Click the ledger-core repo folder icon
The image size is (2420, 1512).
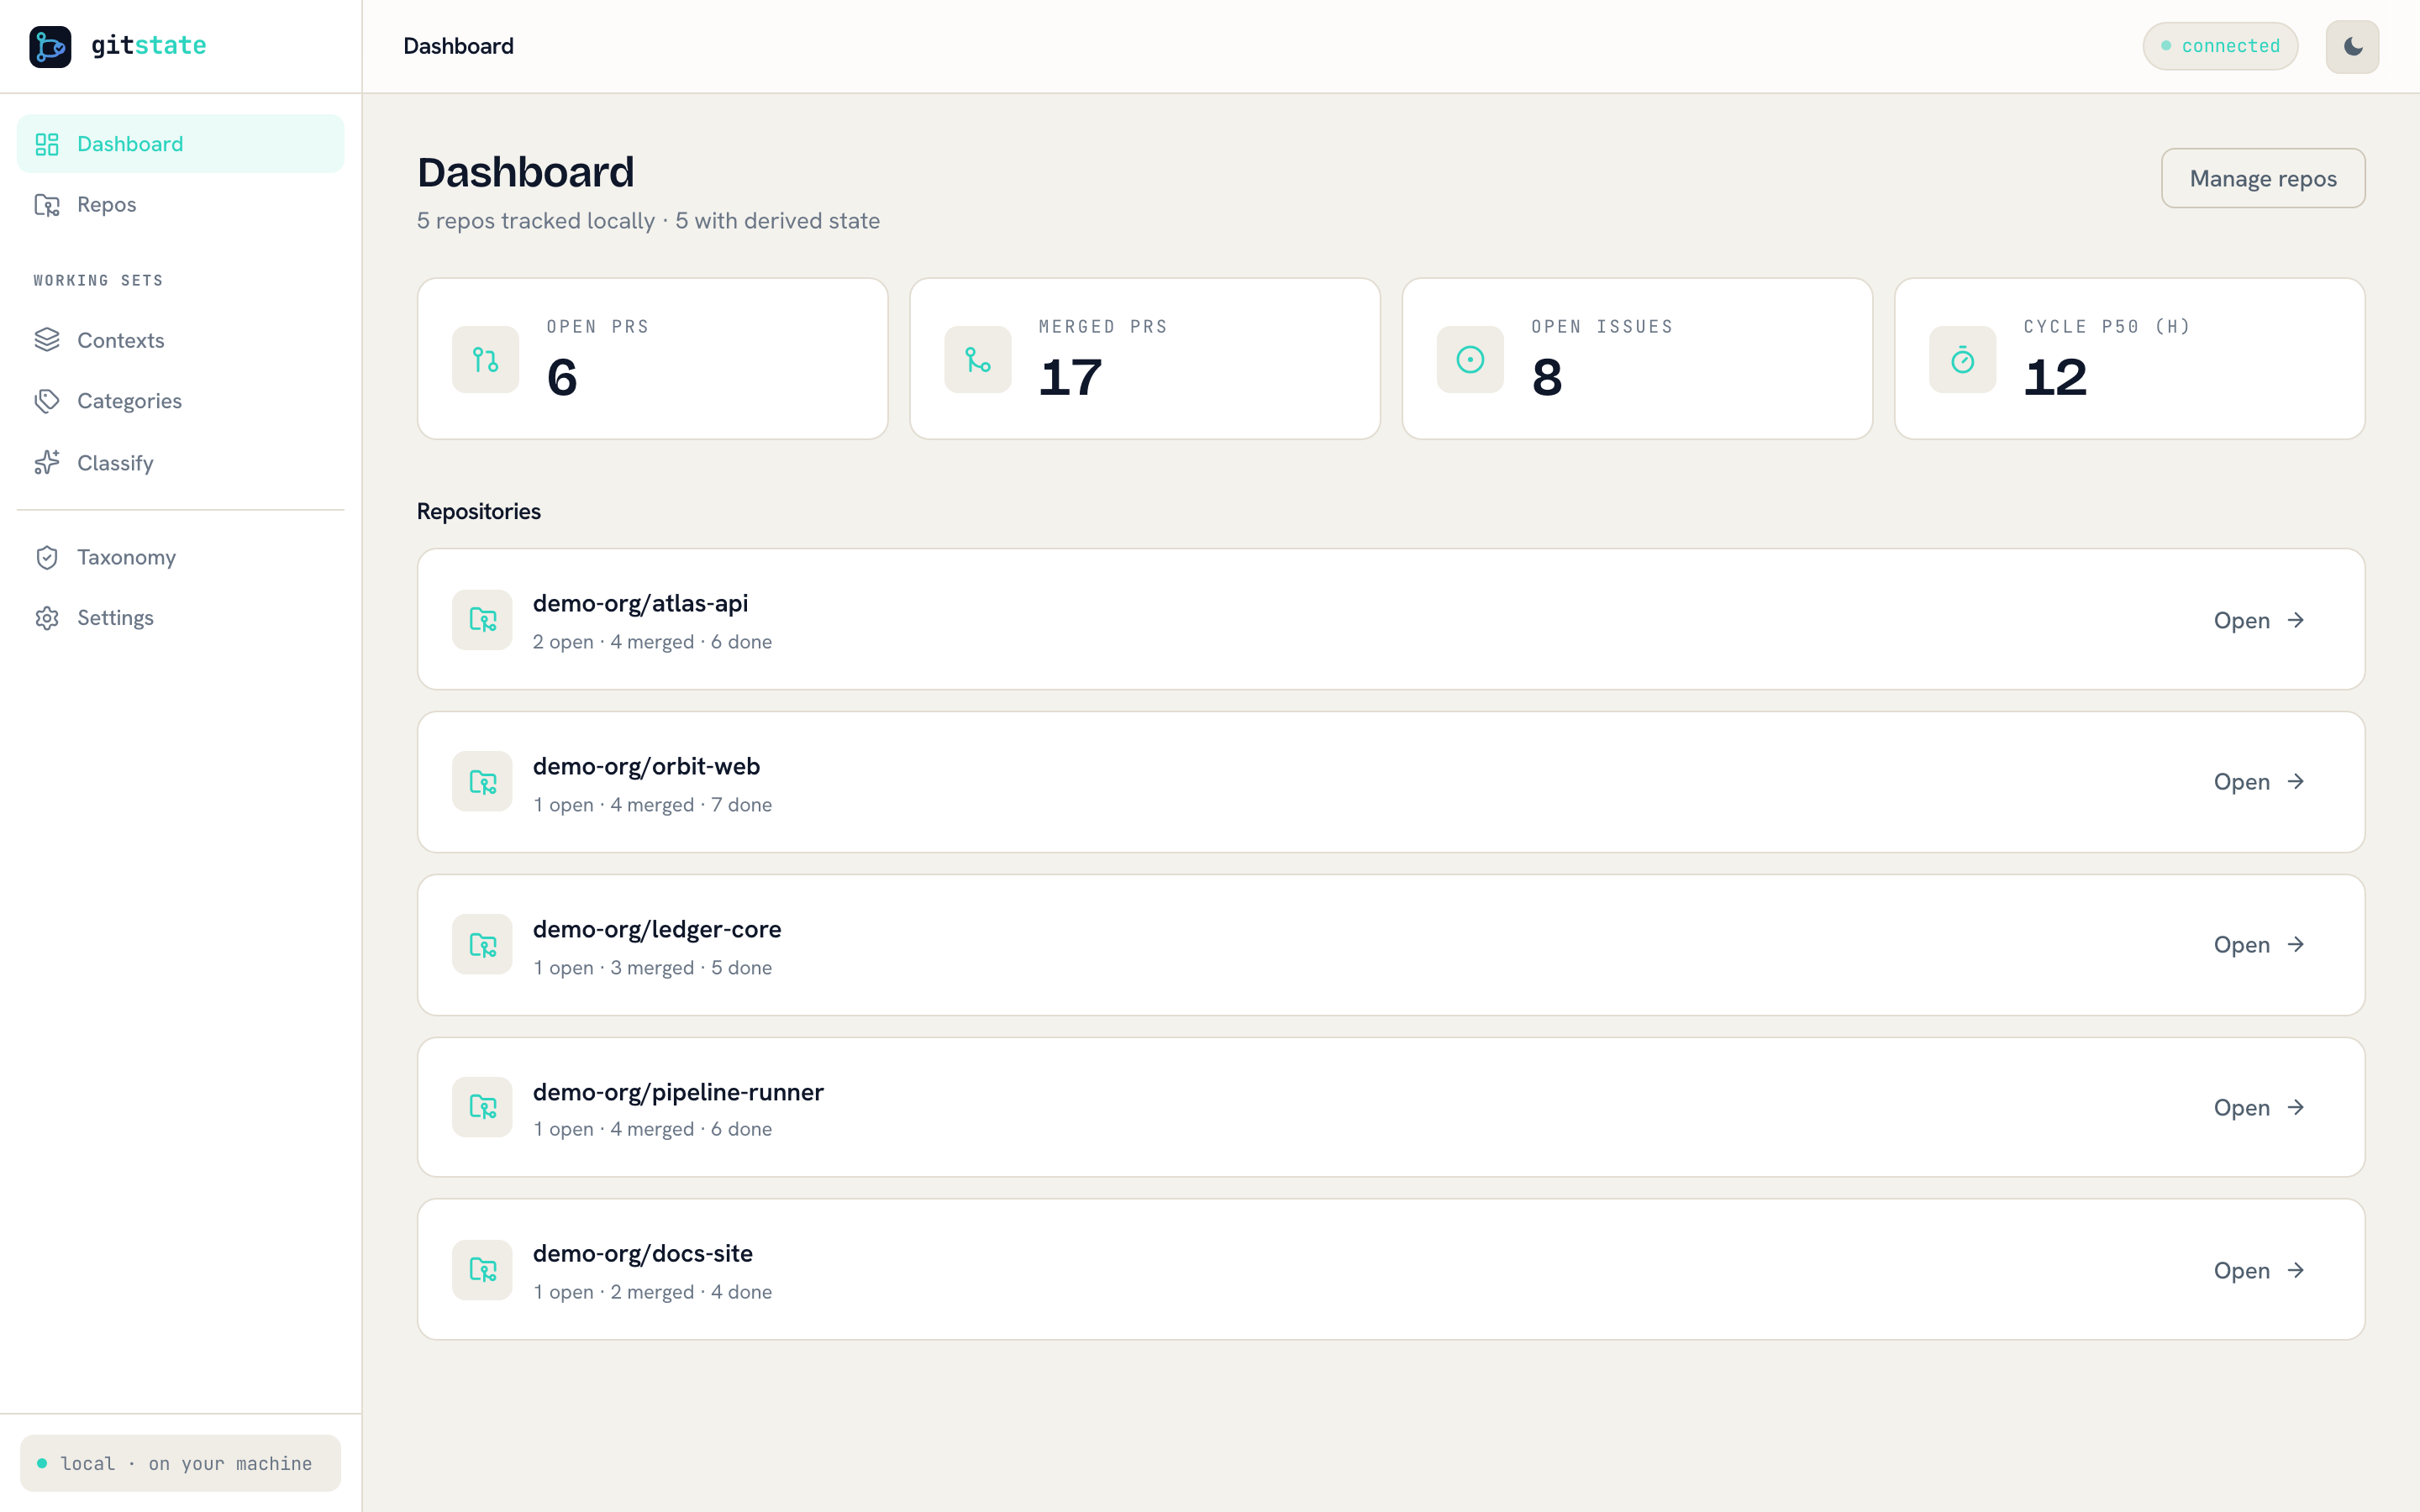click(482, 945)
